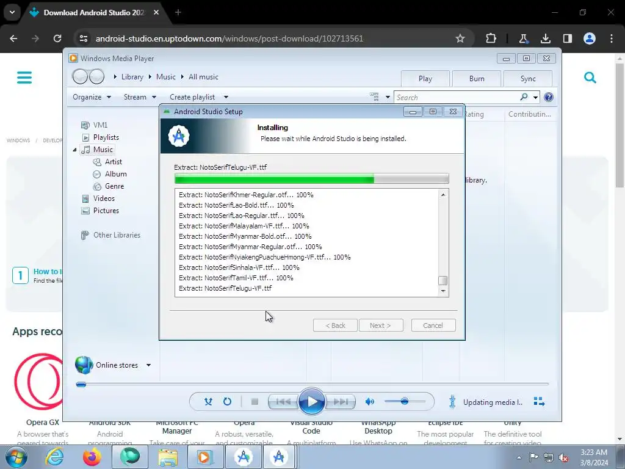The image size is (625, 469).
Task: Click the Media Player seek bar
Action: (312, 384)
